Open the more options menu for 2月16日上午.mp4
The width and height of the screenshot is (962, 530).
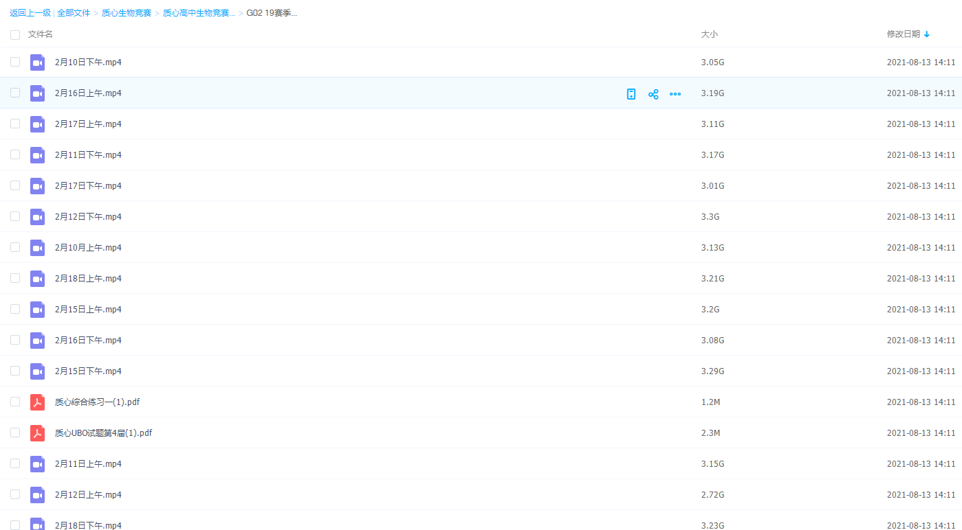point(675,94)
